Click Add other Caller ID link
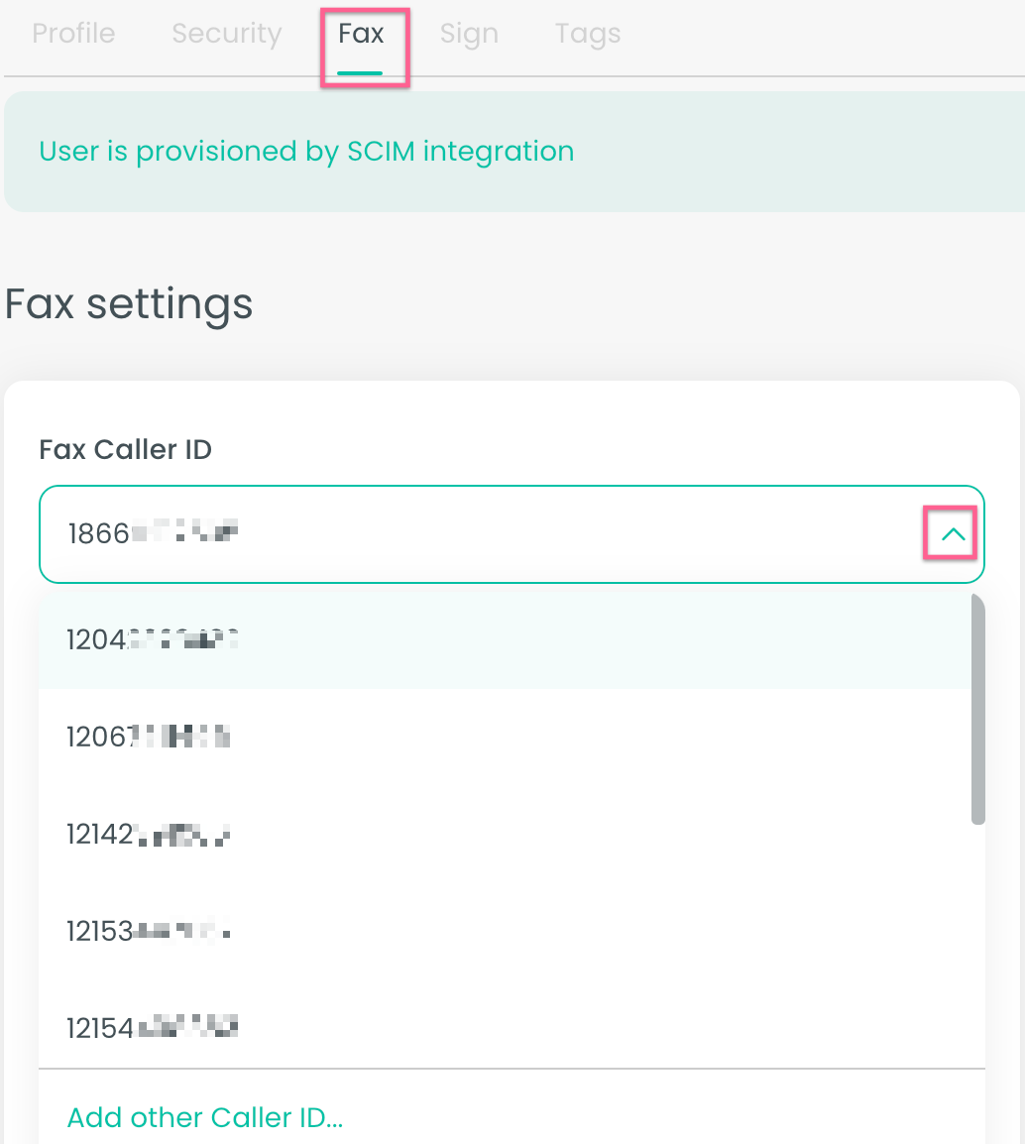Image resolution: width=1025 pixels, height=1144 pixels. coord(204,1117)
